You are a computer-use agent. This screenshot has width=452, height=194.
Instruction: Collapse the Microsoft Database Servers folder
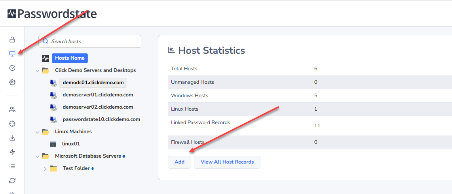click(x=37, y=156)
